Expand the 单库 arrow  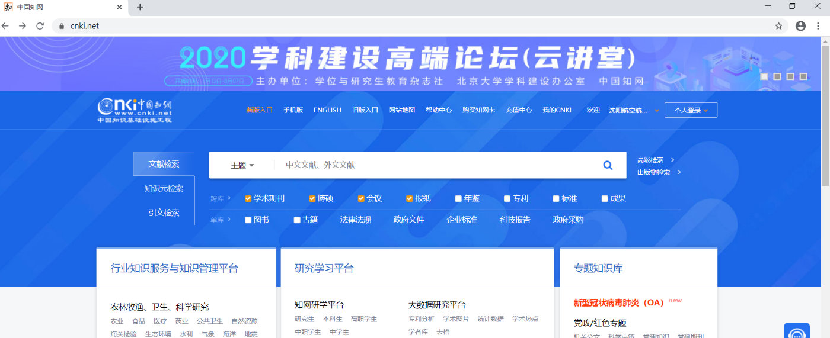click(229, 220)
